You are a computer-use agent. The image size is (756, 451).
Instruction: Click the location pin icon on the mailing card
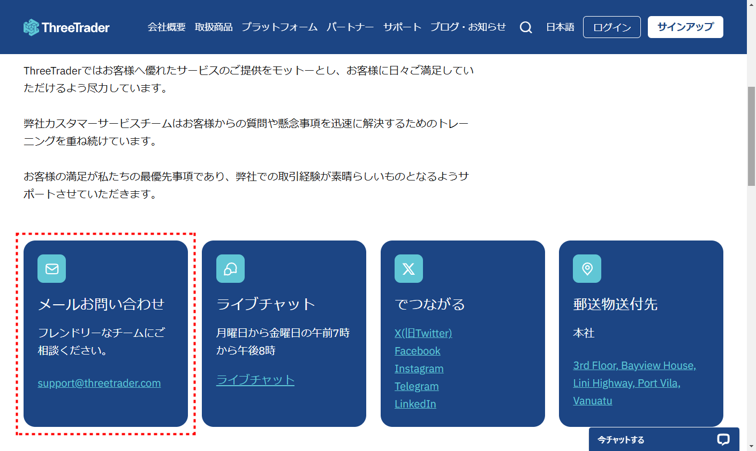click(x=587, y=268)
